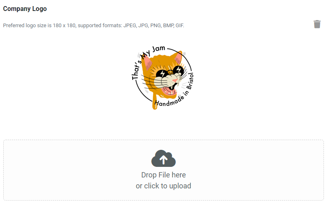This screenshot has height=203, width=330.
Task: Delete the company logo with trash icon
Action: point(317,24)
